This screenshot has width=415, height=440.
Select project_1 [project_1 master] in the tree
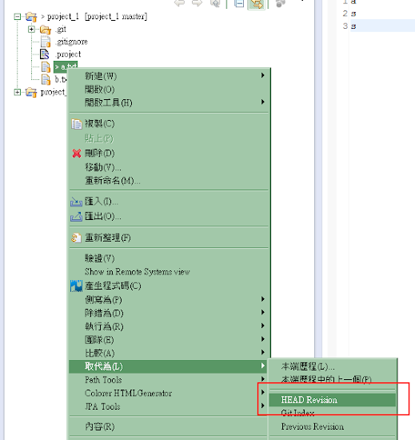pos(97,17)
